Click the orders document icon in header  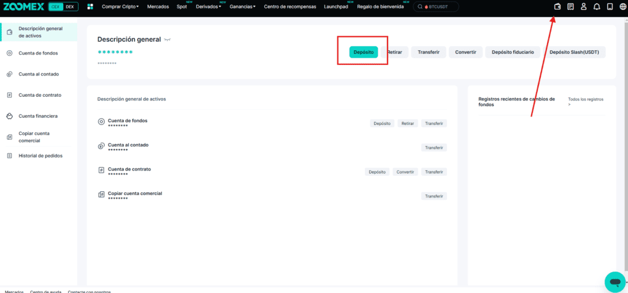pos(570,7)
